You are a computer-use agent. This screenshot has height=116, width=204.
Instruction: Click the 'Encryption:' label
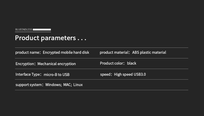[x=25, y=64]
